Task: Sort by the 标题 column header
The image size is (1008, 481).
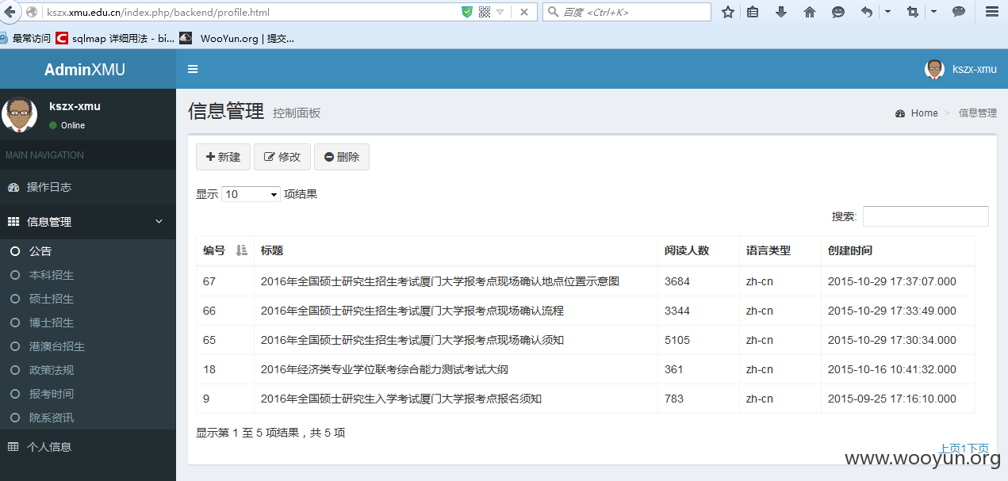Action: pos(456,250)
